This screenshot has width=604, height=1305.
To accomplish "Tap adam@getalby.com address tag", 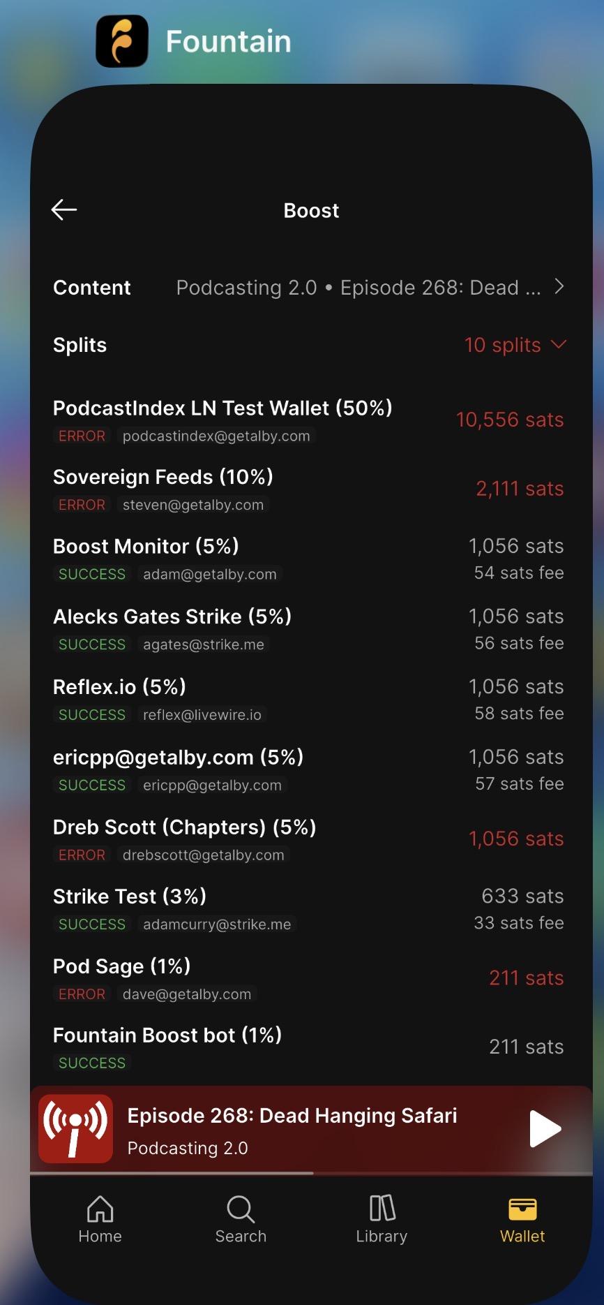I will [209, 574].
